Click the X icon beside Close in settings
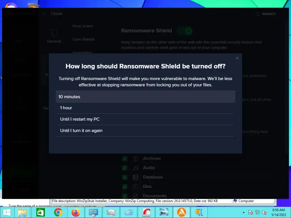 click(x=44, y=14)
